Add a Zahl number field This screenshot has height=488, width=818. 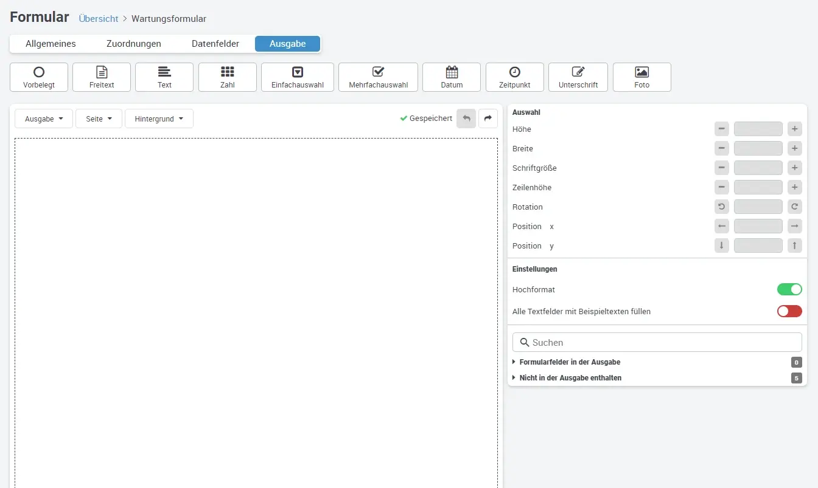click(x=227, y=77)
